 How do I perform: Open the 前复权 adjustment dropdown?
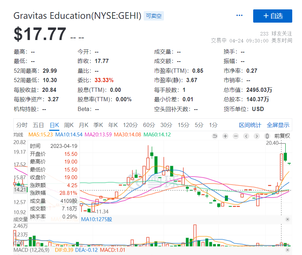tap(282, 136)
